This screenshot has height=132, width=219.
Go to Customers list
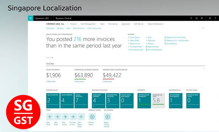tap(50, 28)
